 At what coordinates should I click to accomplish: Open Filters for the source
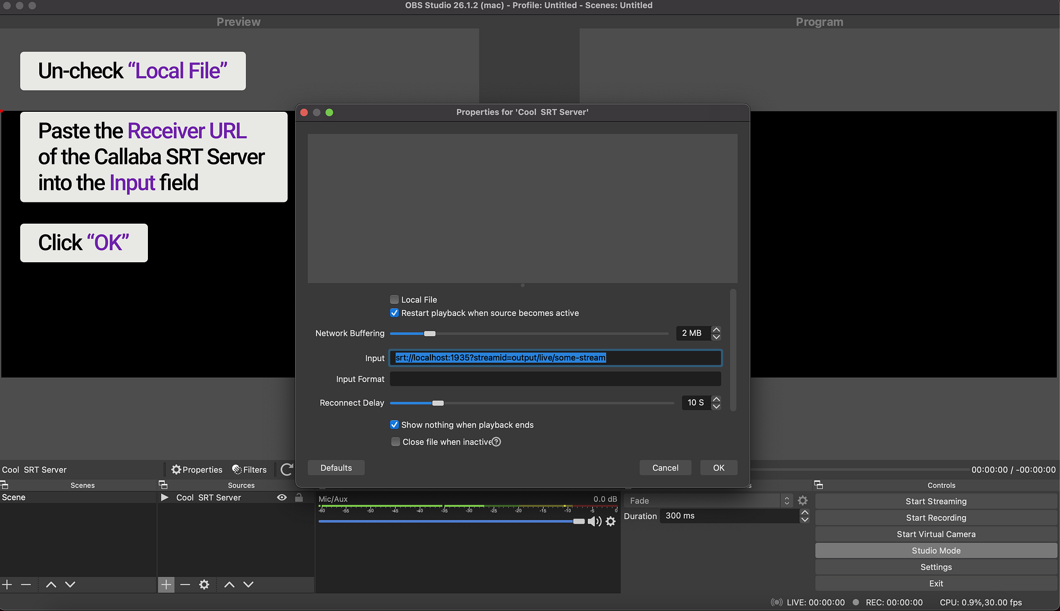(x=250, y=470)
